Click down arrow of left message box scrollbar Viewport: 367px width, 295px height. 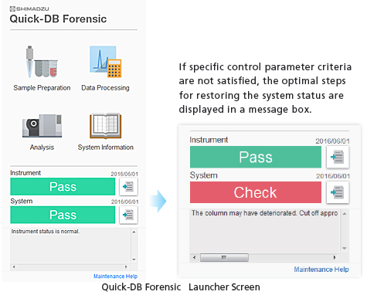coord(134,259)
